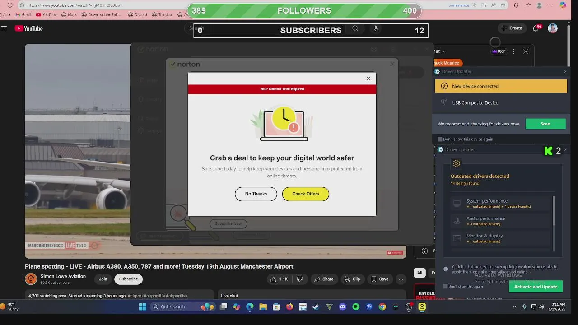Click the USB Composite Device entry
The image size is (578, 325).
click(475, 103)
